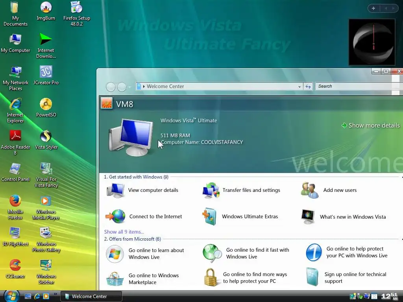Screen dimensions: 403x302
Task: Open the Windows Media Player desktop icon
Action: tap(46, 208)
